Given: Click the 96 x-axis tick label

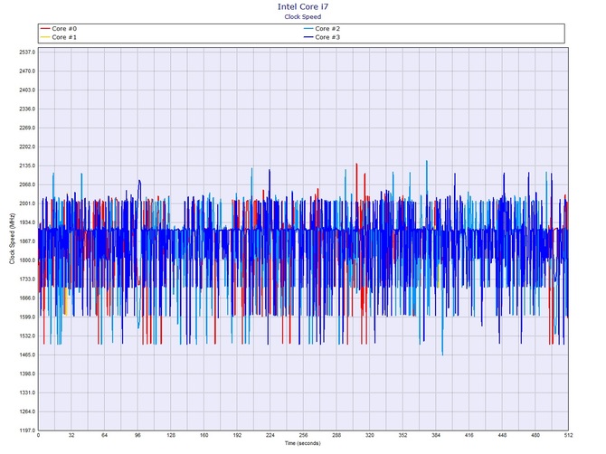Looking at the screenshot, I should (x=137, y=435).
